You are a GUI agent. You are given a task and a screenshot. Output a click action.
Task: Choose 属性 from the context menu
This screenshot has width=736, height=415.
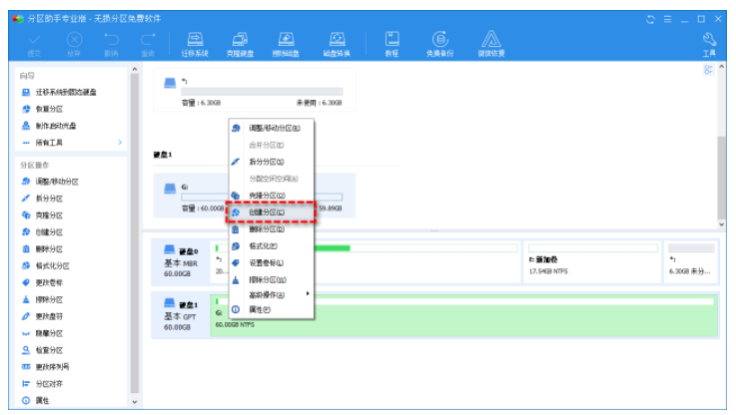tap(259, 310)
